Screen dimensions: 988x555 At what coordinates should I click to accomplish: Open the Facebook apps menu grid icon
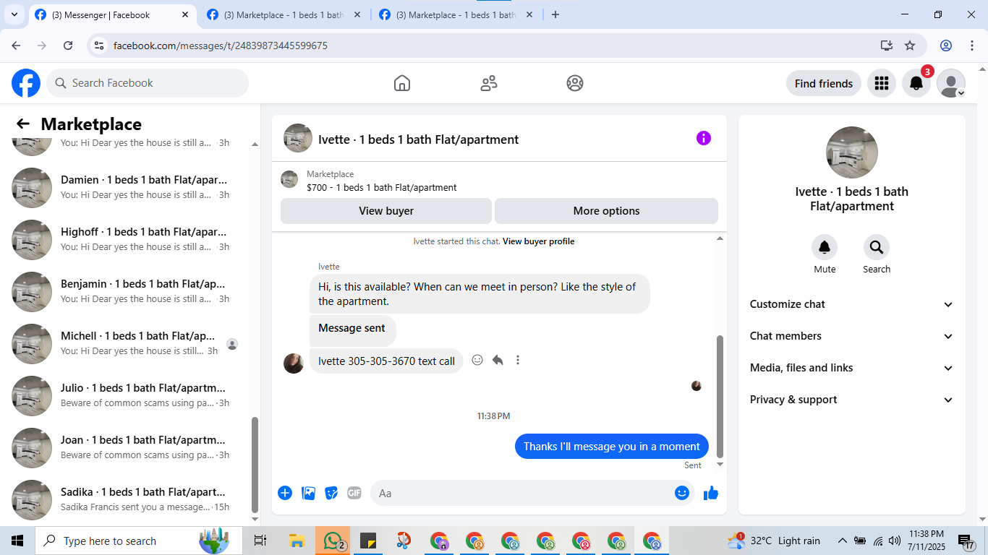pos(882,83)
